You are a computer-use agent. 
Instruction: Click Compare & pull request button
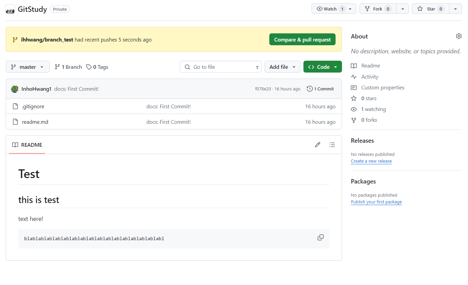coord(302,39)
